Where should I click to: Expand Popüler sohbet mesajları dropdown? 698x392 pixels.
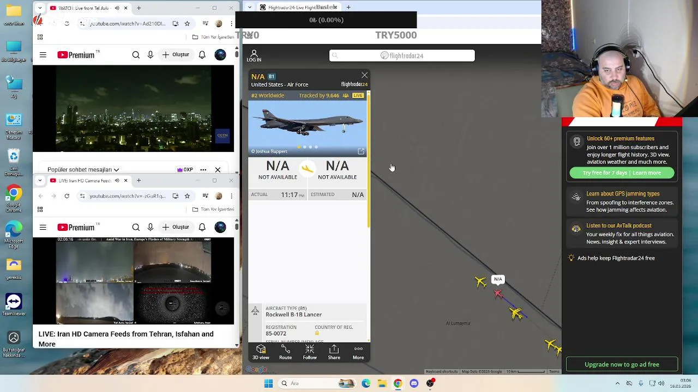click(x=83, y=170)
